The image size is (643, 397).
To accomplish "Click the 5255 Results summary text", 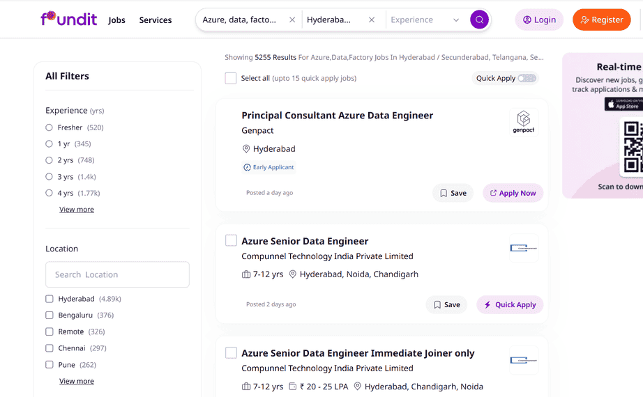I will click(275, 57).
